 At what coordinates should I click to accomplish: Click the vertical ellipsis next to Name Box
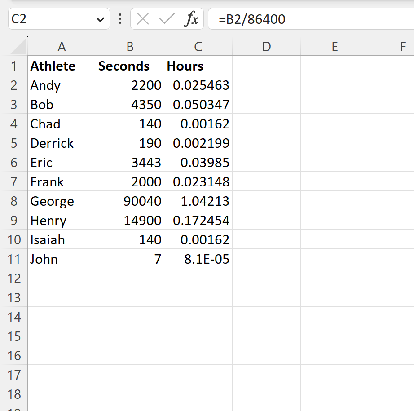pos(119,19)
